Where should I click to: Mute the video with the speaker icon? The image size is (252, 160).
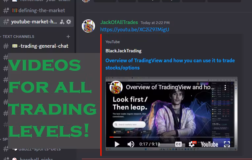pyautogui.click(x=131, y=144)
